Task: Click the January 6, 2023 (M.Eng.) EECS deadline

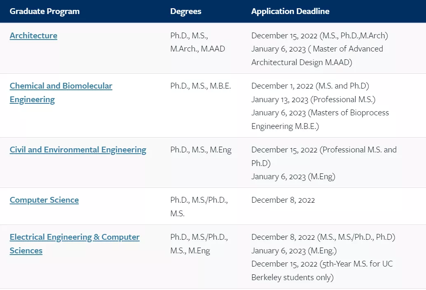Action: tap(295, 250)
